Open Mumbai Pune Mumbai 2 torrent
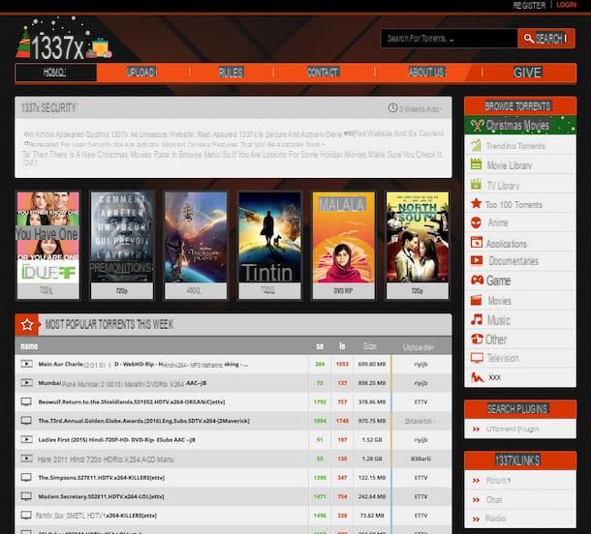This screenshot has height=534, width=591. click(122, 383)
